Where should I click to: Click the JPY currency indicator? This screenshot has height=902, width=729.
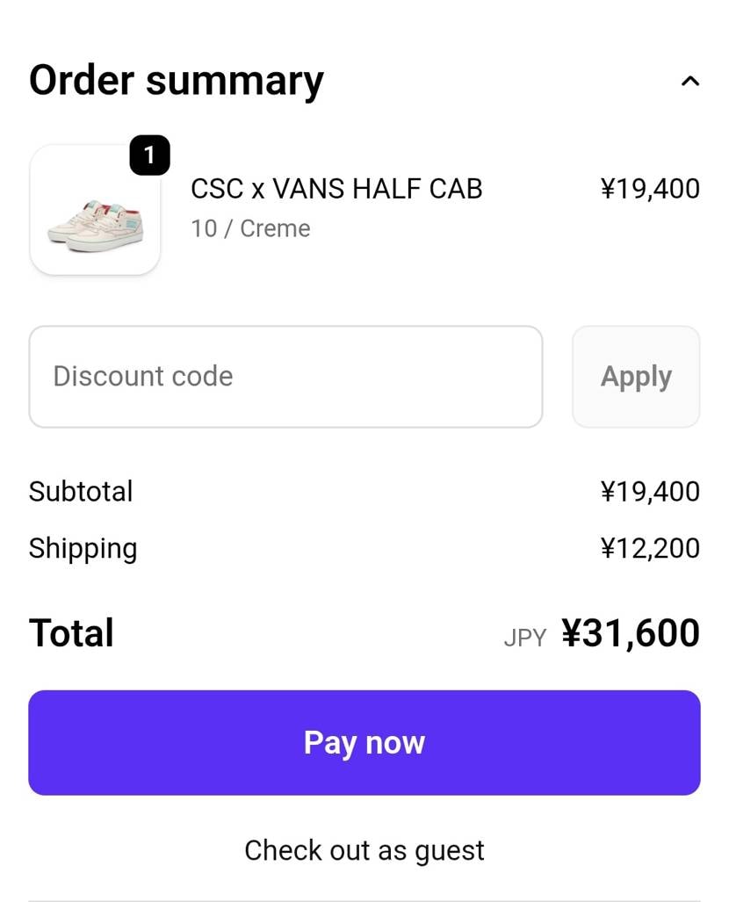pyautogui.click(x=525, y=638)
